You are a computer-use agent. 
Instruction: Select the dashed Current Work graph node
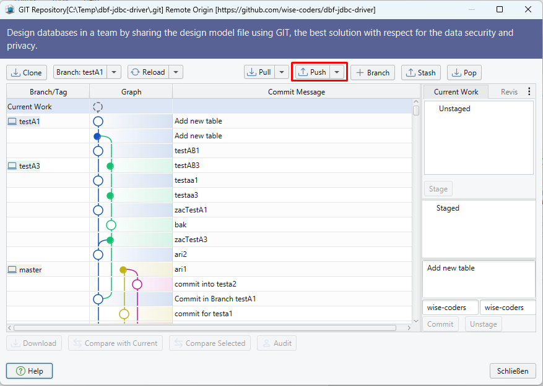tap(98, 107)
